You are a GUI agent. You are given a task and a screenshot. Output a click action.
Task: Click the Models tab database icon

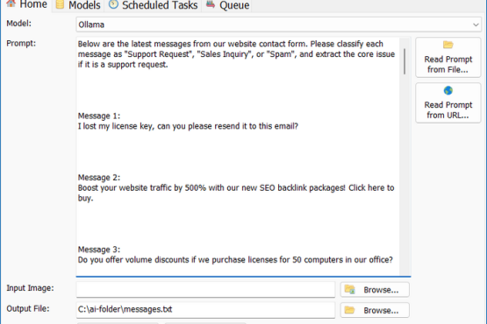(60, 4)
